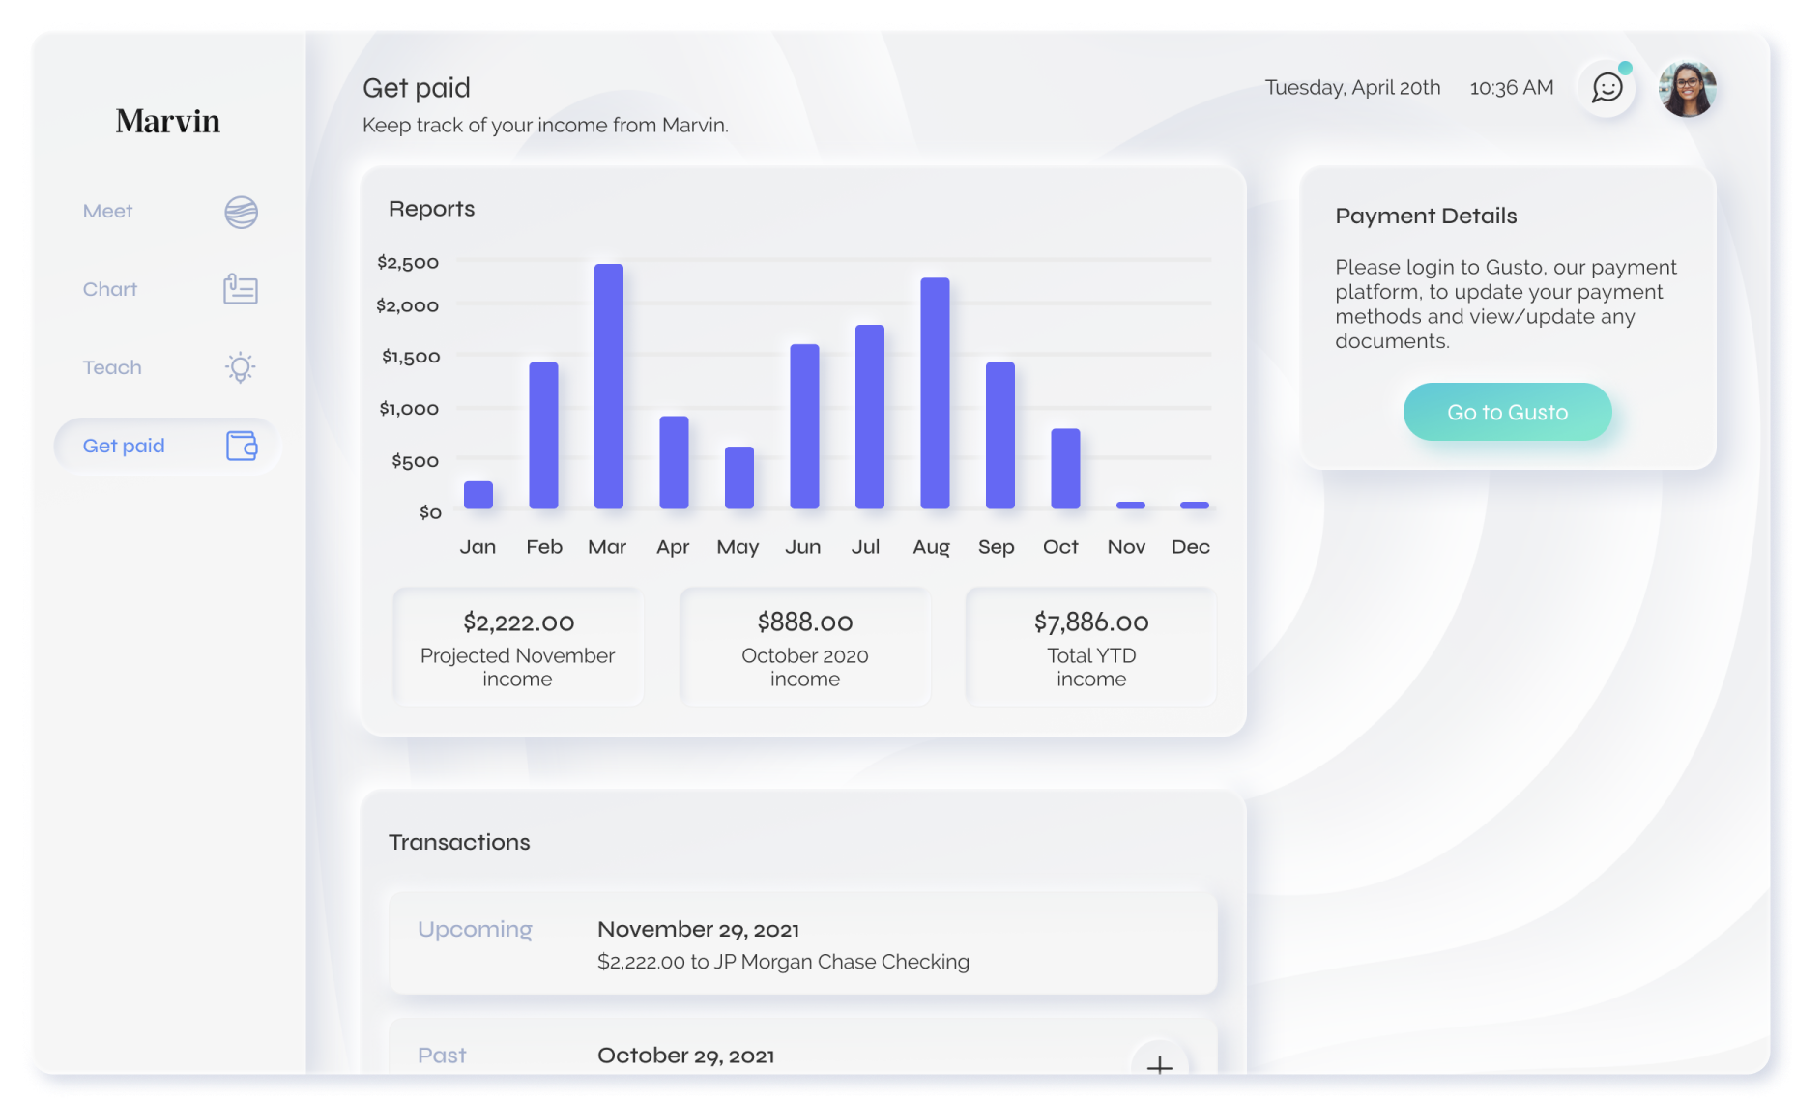The height and width of the screenshot is (1099, 1795).
Task: Click the Get paid page title
Action: pyautogui.click(x=417, y=89)
